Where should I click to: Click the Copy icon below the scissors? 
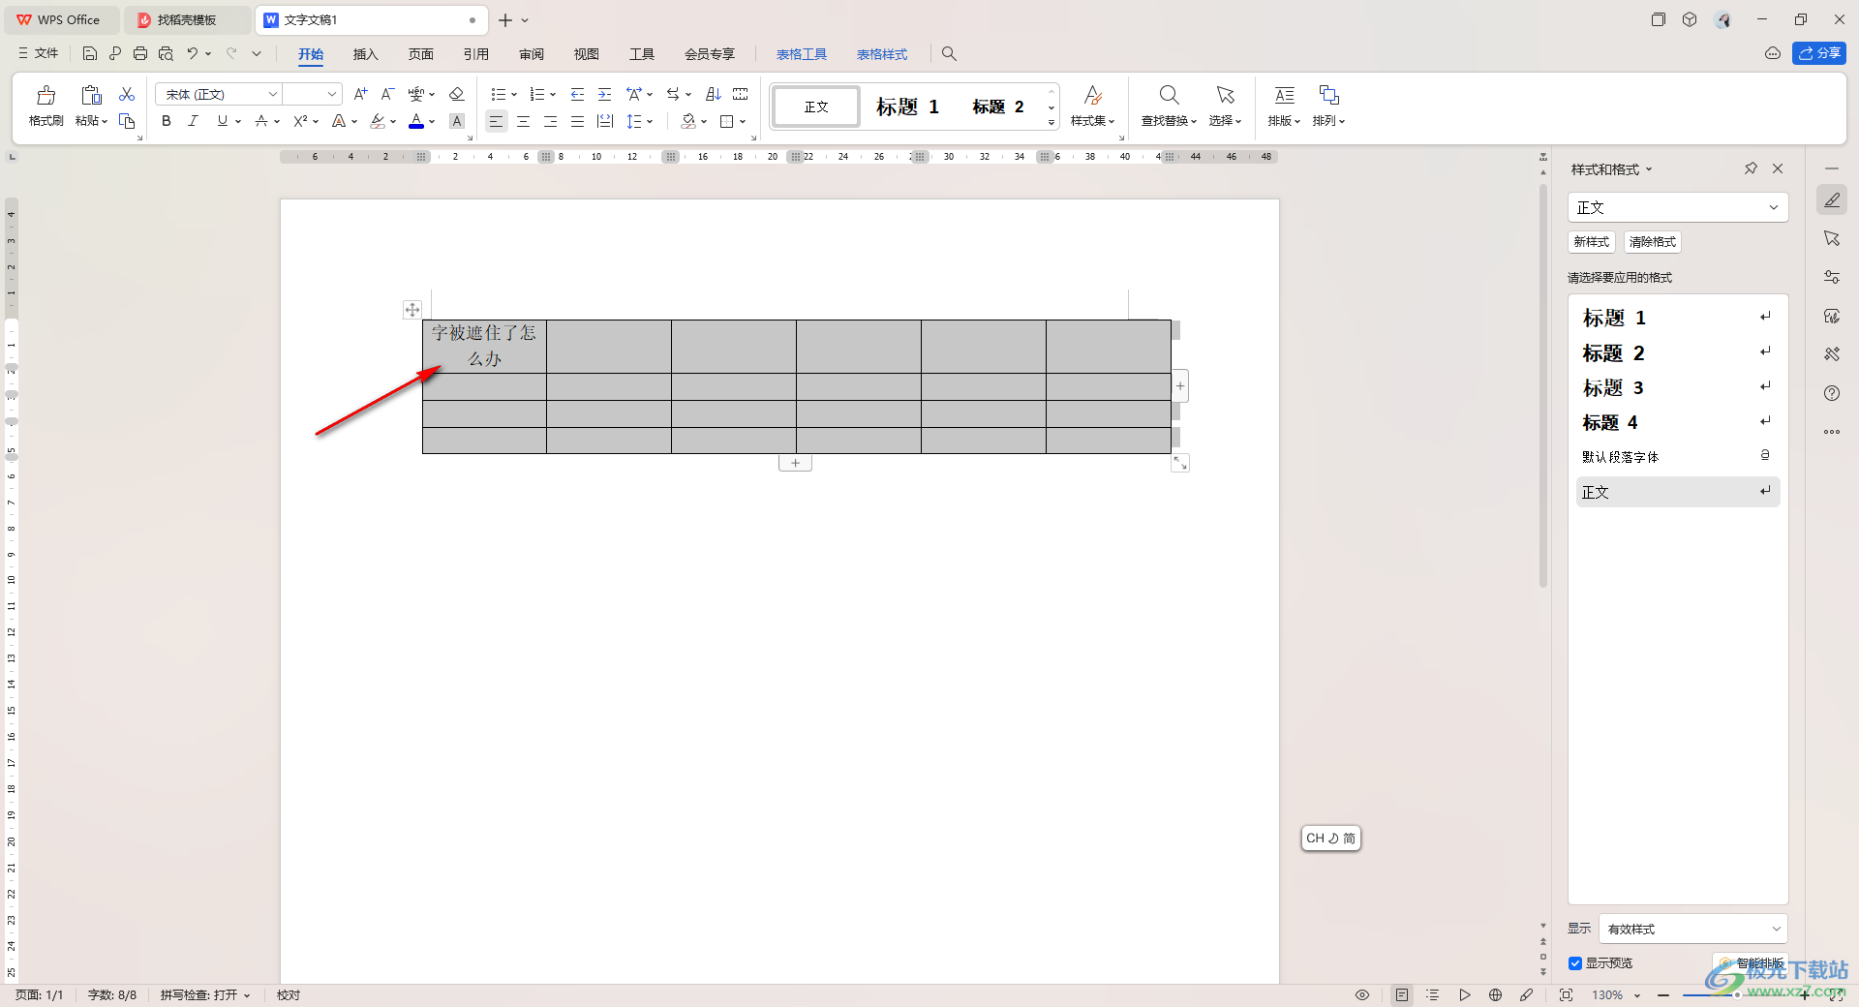point(127,121)
